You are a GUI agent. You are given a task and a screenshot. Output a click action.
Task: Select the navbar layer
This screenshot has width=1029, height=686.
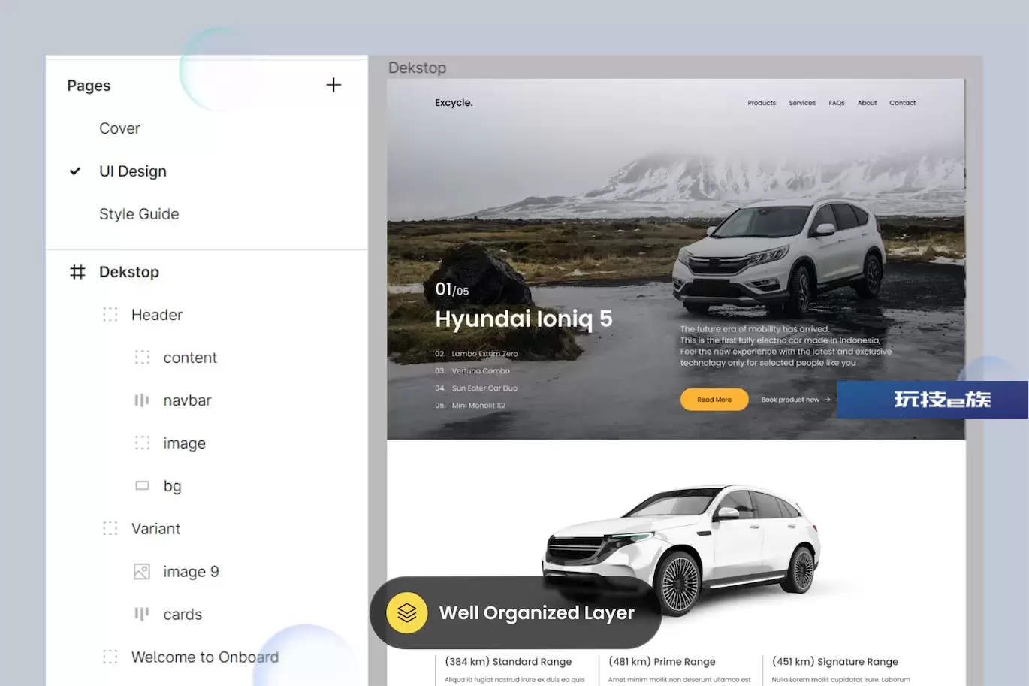(188, 400)
